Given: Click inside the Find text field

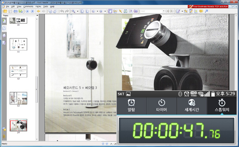Looking at the screenshot, I should click(151, 11).
